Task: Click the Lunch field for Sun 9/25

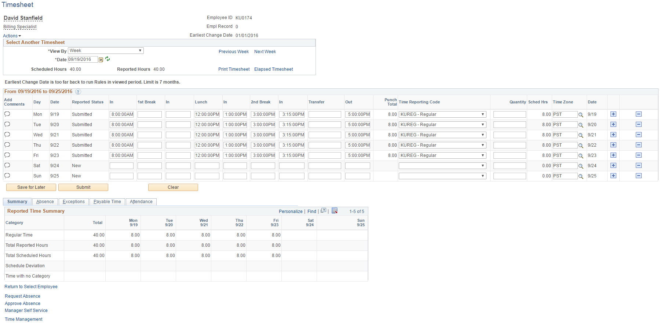Action: 207,176
